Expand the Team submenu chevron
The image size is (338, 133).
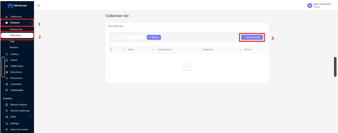[x=31, y=116]
